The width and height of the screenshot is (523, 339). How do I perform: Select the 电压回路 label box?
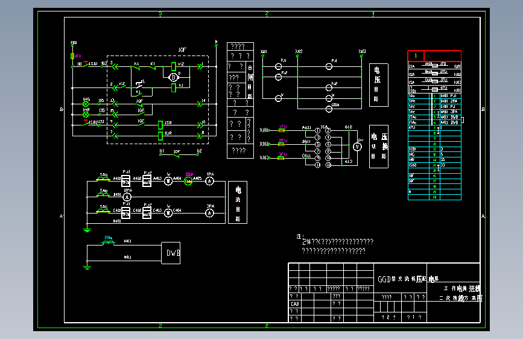379,85
